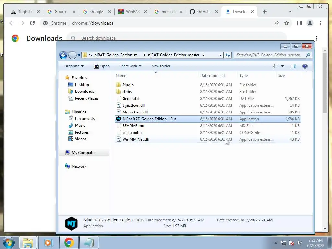Viewport: 332px width, 249px height.
Task: Sort files by the Size column
Action: pyautogui.click(x=289, y=75)
